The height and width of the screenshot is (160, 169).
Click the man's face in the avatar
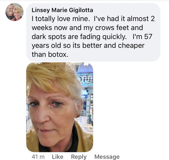click(10, 10)
